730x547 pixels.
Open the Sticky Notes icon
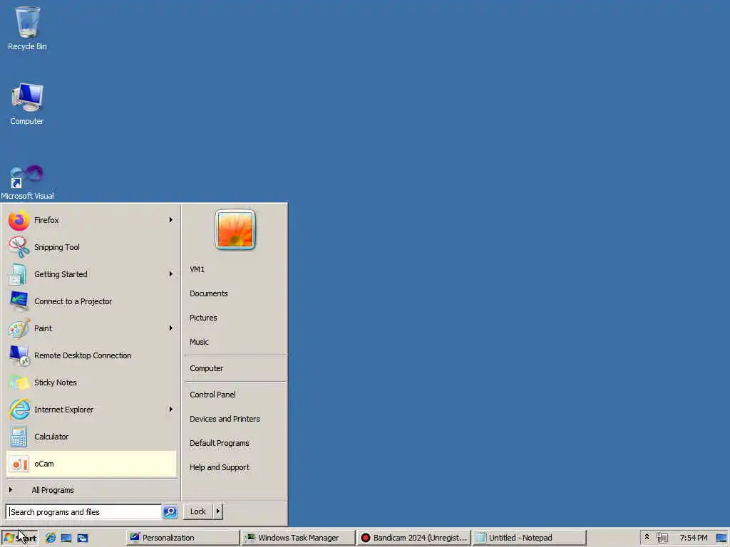(x=19, y=382)
